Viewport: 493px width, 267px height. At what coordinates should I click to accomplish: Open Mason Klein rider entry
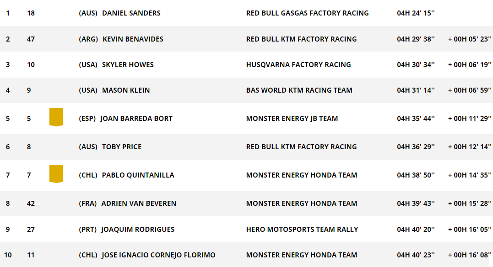click(126, 90)
